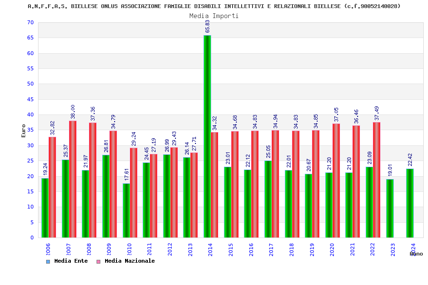Click the 25.05 value above 2017
The height and width of the screenshot is (285, 428).
point(268,152)
